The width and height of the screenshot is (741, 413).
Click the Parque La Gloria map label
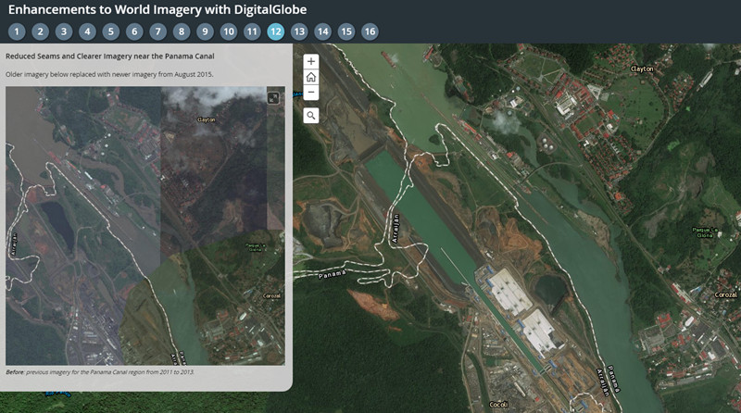tap(705, 232)
